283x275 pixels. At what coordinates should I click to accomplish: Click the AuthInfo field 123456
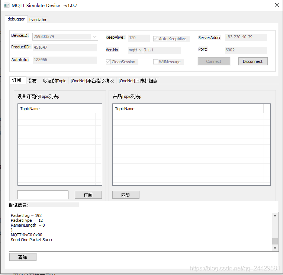coord(65,60)
